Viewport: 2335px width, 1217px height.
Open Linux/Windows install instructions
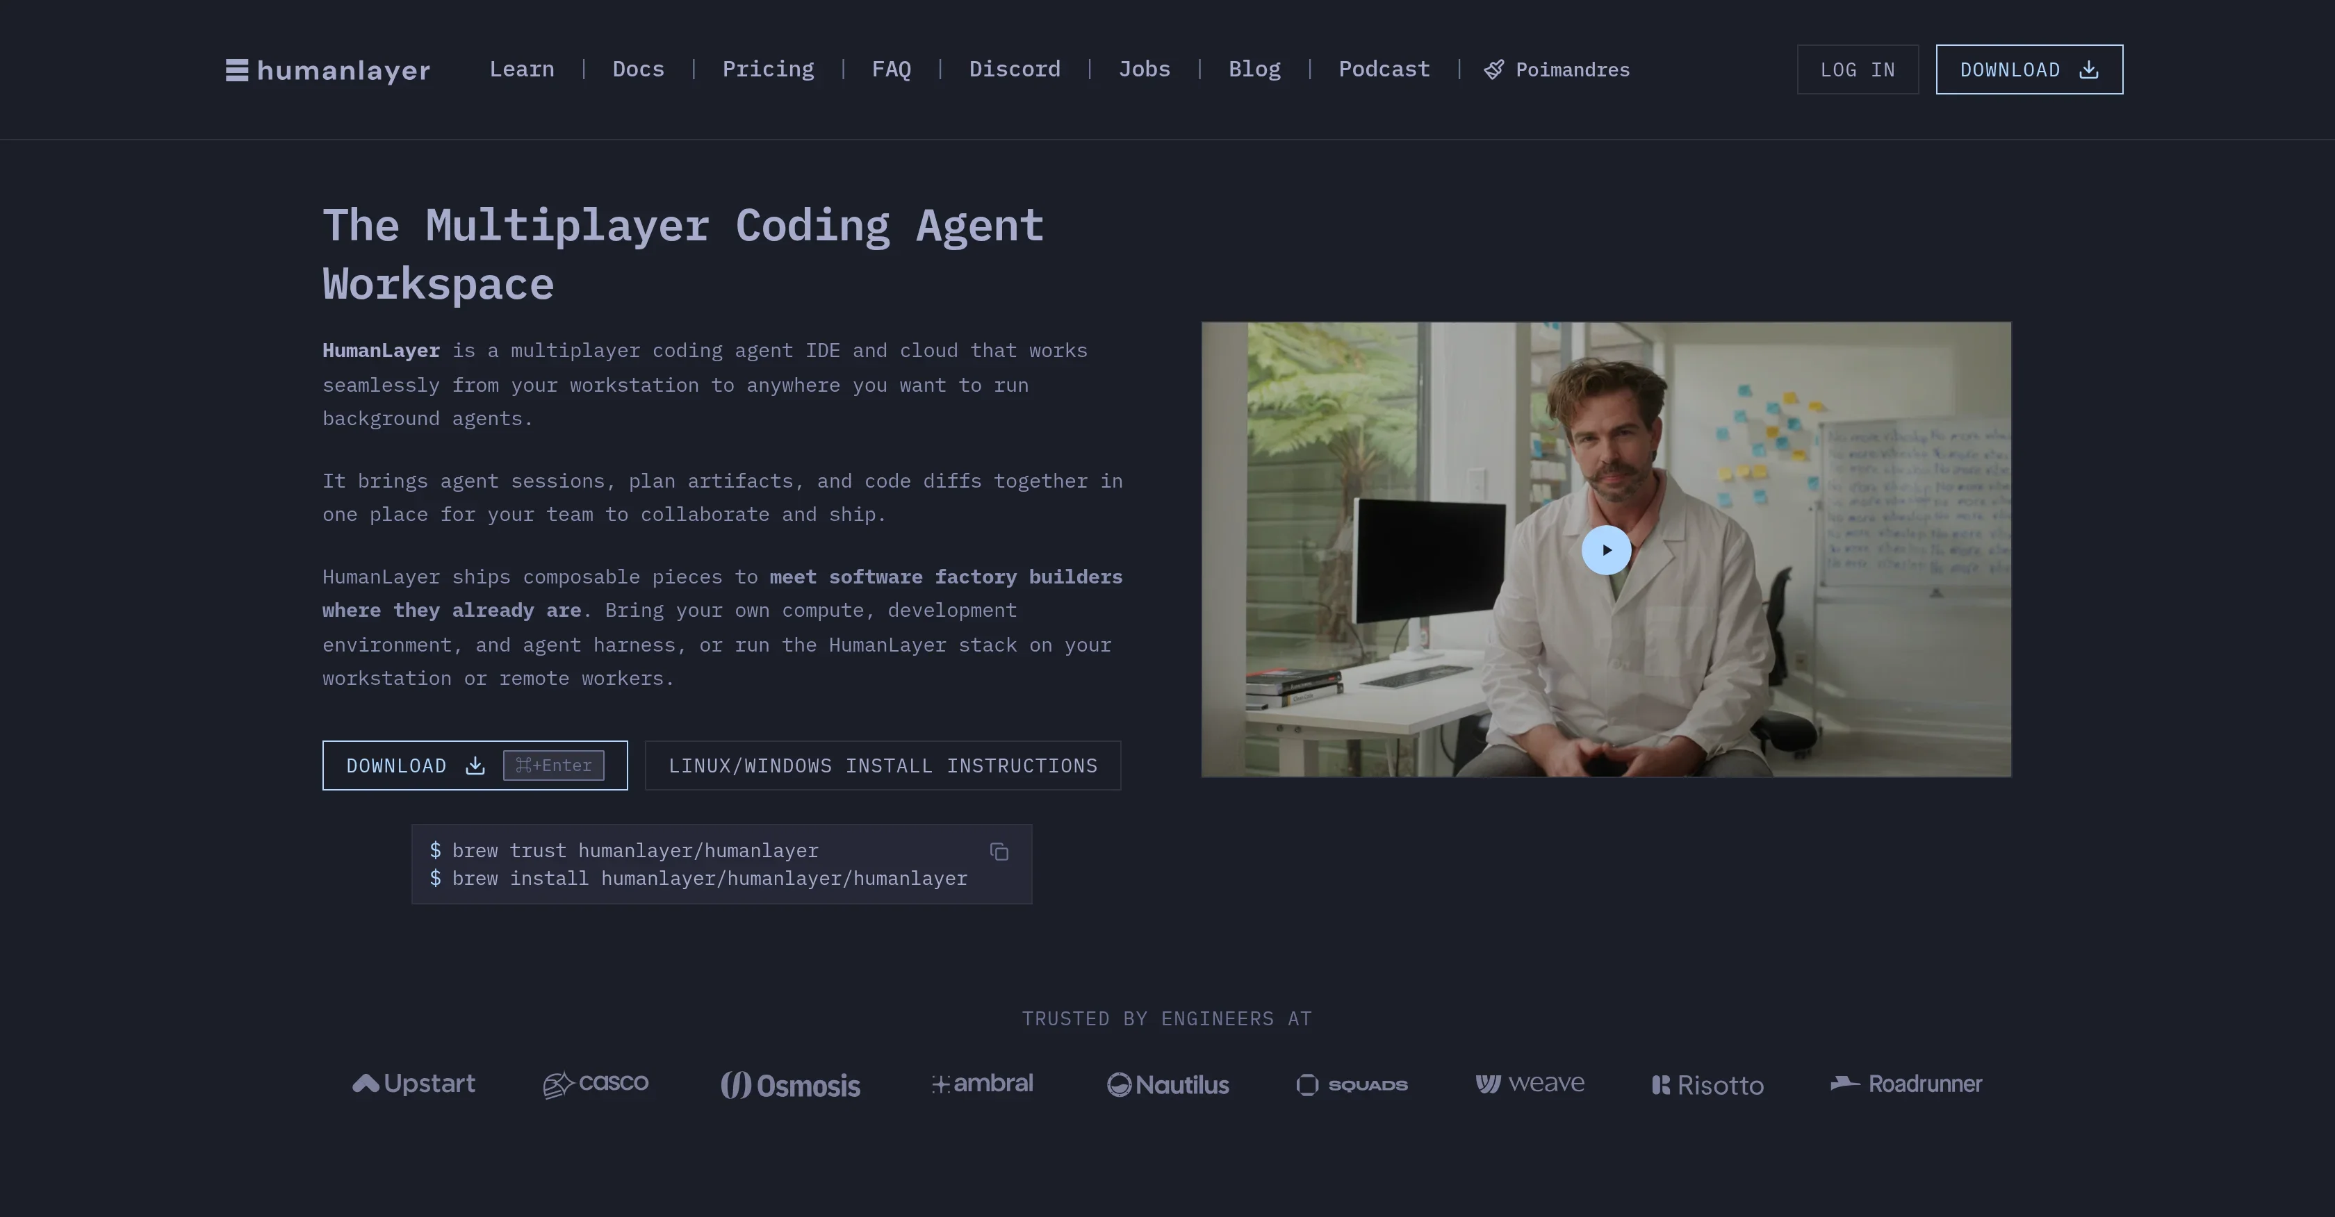pos(883,765)
